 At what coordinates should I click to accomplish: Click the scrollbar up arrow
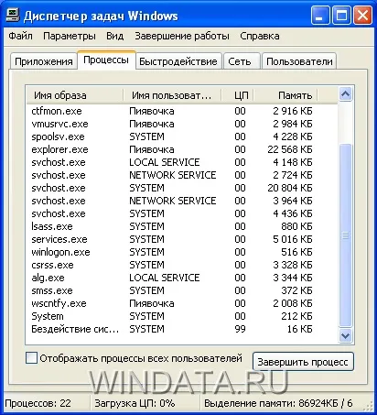(345, 94)
